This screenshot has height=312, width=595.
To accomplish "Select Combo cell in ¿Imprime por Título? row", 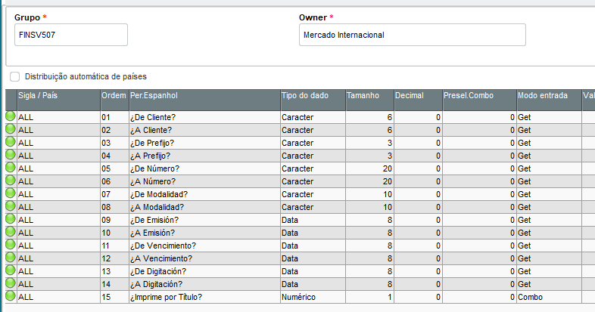I will point(548,297).
